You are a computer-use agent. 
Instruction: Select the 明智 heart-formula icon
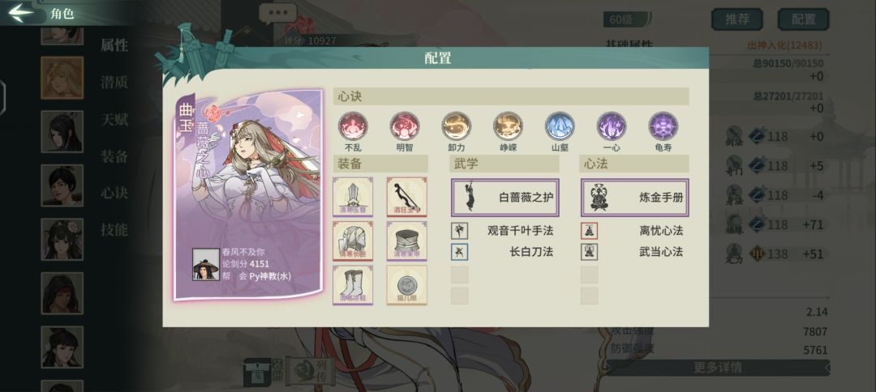point(405,126)
